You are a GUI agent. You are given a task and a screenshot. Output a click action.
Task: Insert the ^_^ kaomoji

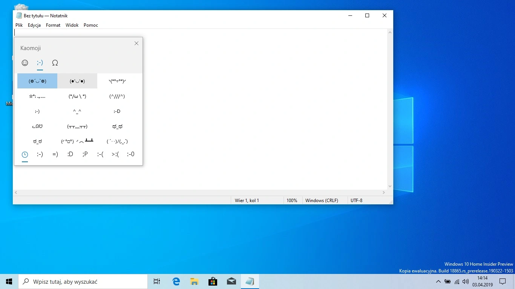(x=77, y=111)
